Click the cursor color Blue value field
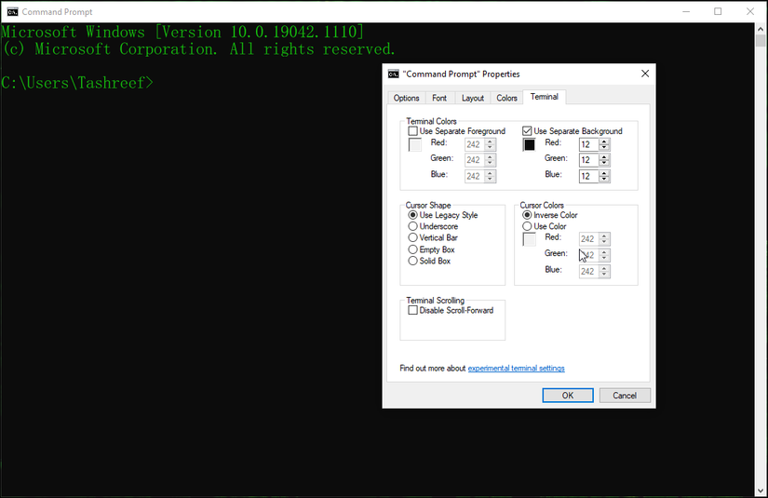 pos(588,271)
